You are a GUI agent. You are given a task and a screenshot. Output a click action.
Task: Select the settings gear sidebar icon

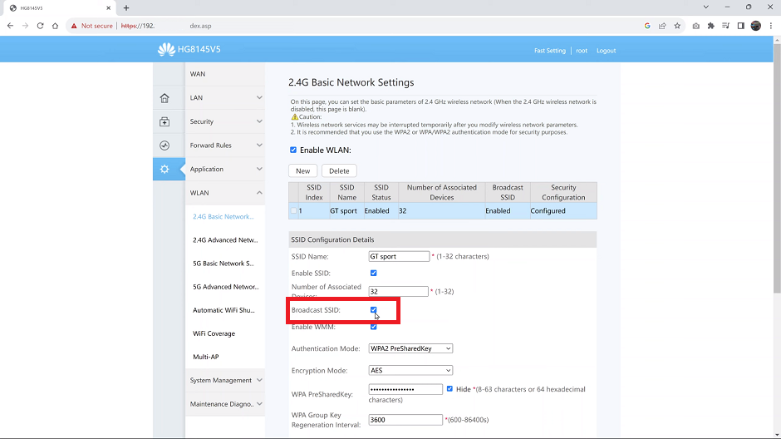(165, 170)
